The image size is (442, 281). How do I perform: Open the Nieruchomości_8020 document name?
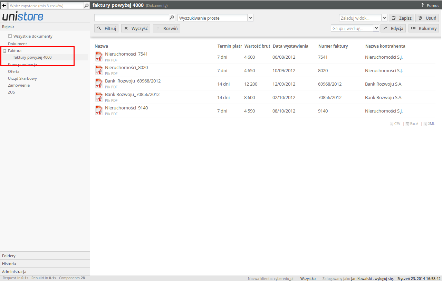pyautogui.click(x=126, y=67)
